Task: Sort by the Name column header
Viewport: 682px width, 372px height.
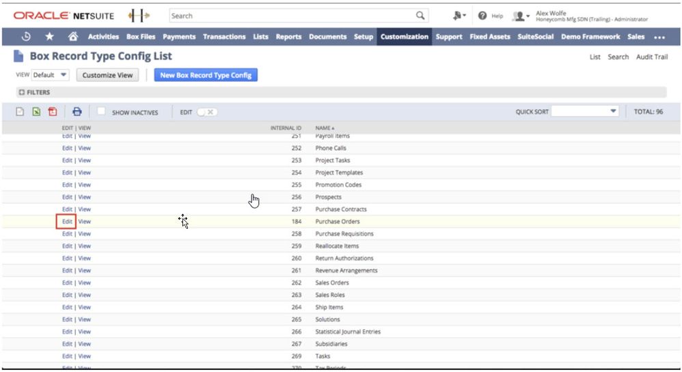Action: 325,128
